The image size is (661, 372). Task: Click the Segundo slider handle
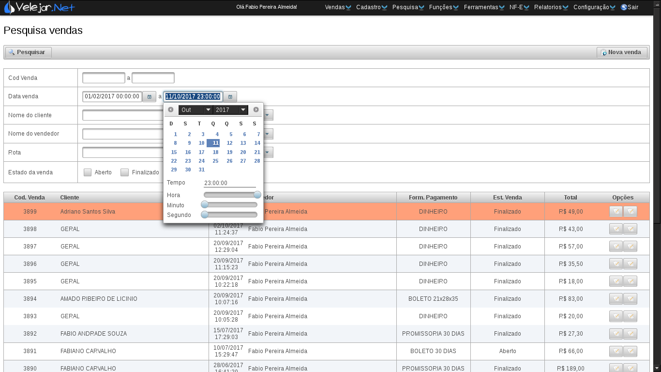(205, 215)
